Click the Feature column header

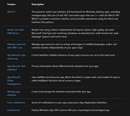tap(11, 4)
